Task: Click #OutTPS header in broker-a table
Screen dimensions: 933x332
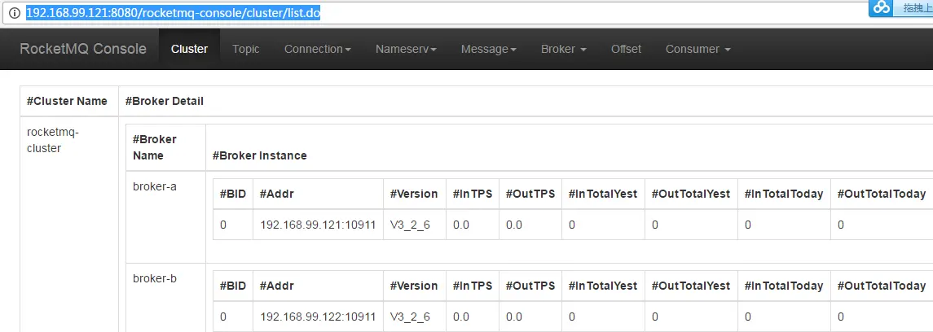Action: (530, 194)
